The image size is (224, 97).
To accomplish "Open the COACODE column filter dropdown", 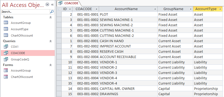I will click(x=96, y=9).
